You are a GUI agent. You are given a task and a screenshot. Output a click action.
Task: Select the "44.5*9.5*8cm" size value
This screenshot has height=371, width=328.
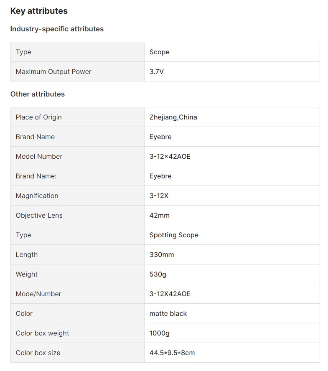click(172, 353)
